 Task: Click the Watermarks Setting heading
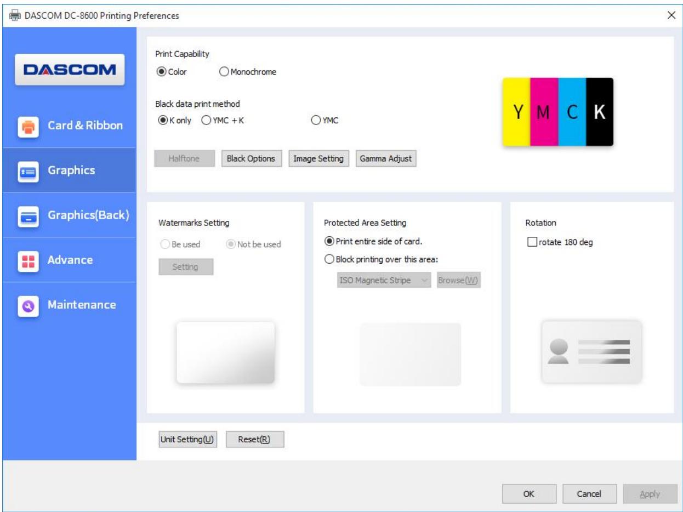(x=193, y=223)
